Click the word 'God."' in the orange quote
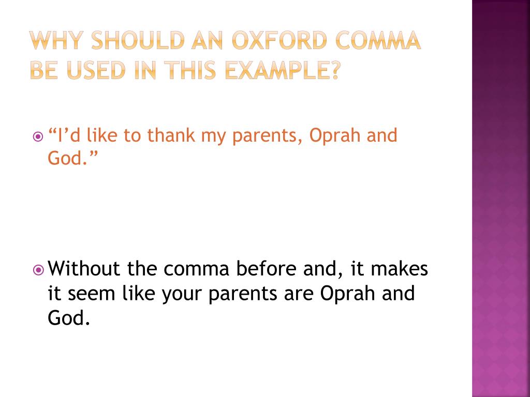 (72, 158)
